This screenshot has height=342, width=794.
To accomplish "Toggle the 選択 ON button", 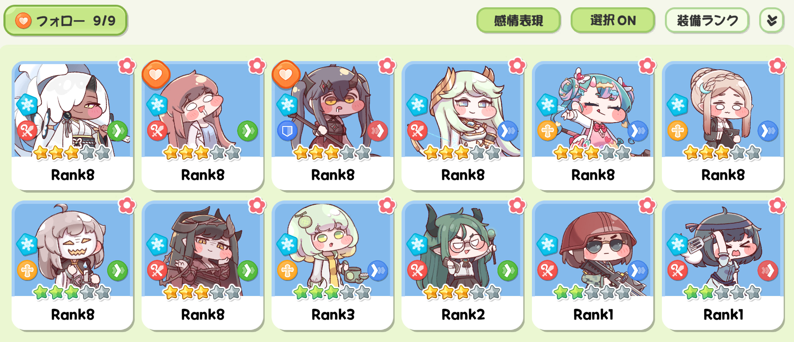I will click(x=612, y=20).
